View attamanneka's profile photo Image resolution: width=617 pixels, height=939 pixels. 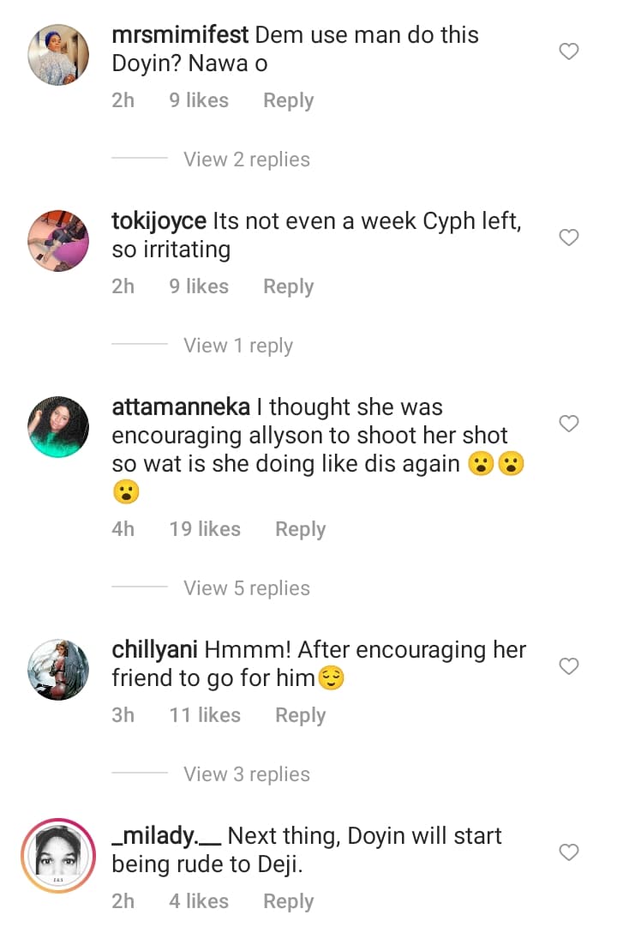point(58,426)
